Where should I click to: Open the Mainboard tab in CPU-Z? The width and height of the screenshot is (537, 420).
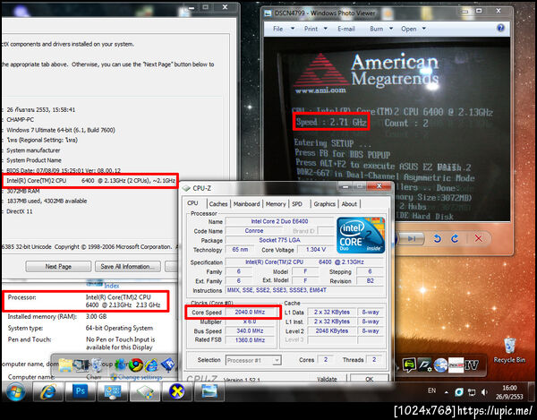point(247,204)
